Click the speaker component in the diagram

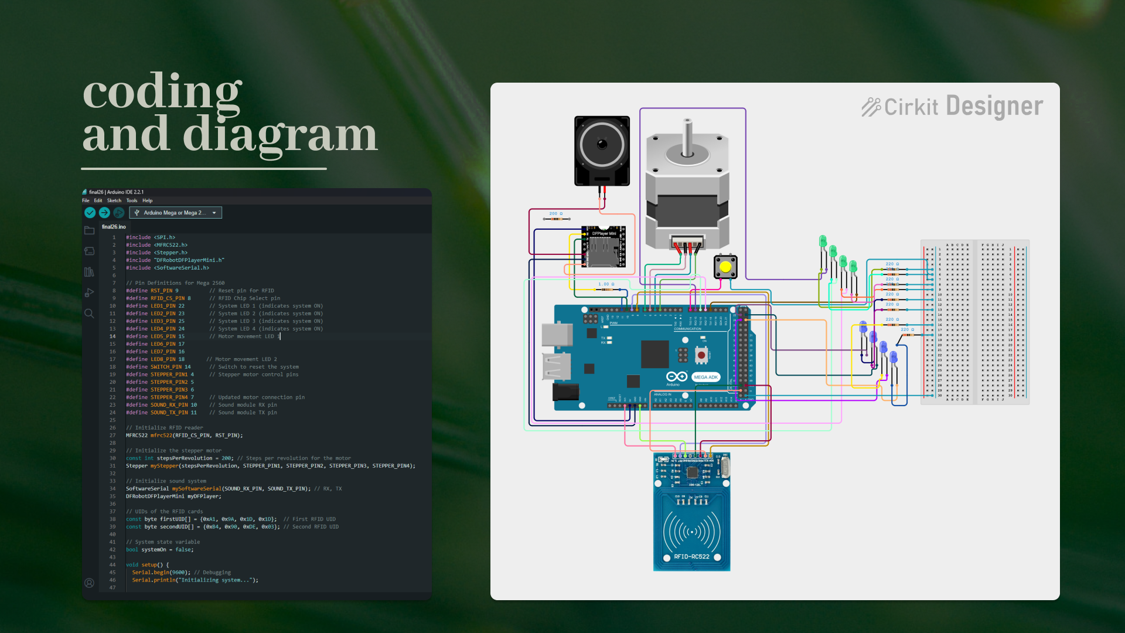coord(602,151)
